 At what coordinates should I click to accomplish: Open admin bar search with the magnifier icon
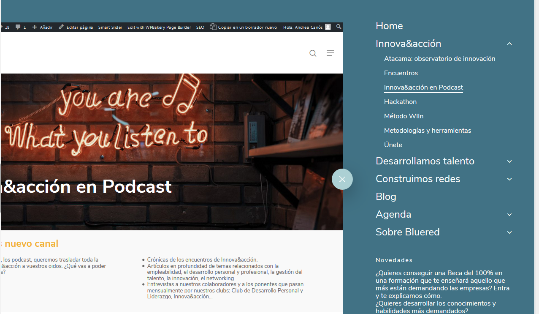click(339, 27)
